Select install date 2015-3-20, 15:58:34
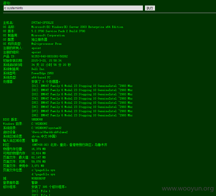This screenshot has width=216, height=196. point(46,61)
